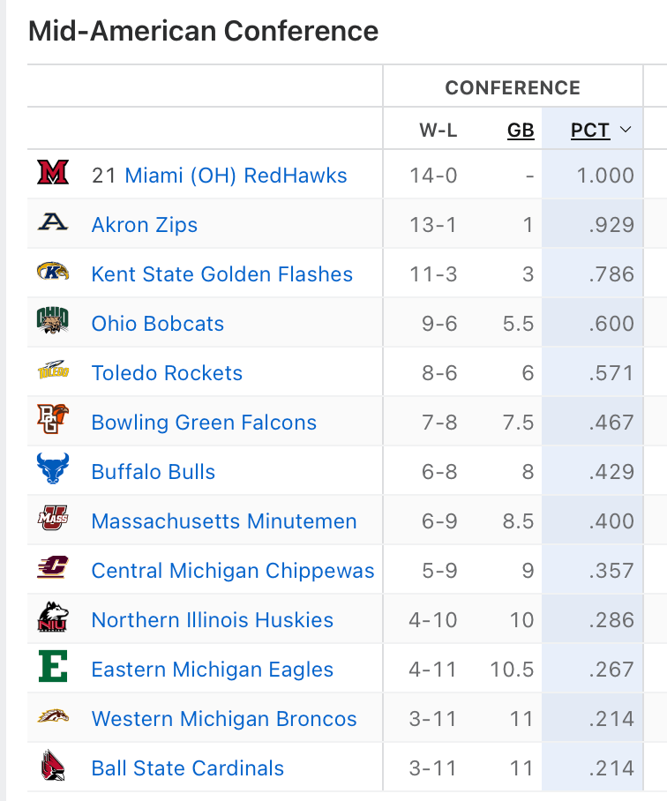The height and width of the screenshot is (801, 667).
Task: Click the Ohio Bobcats logo icon
Action: (x=53, y=323)
